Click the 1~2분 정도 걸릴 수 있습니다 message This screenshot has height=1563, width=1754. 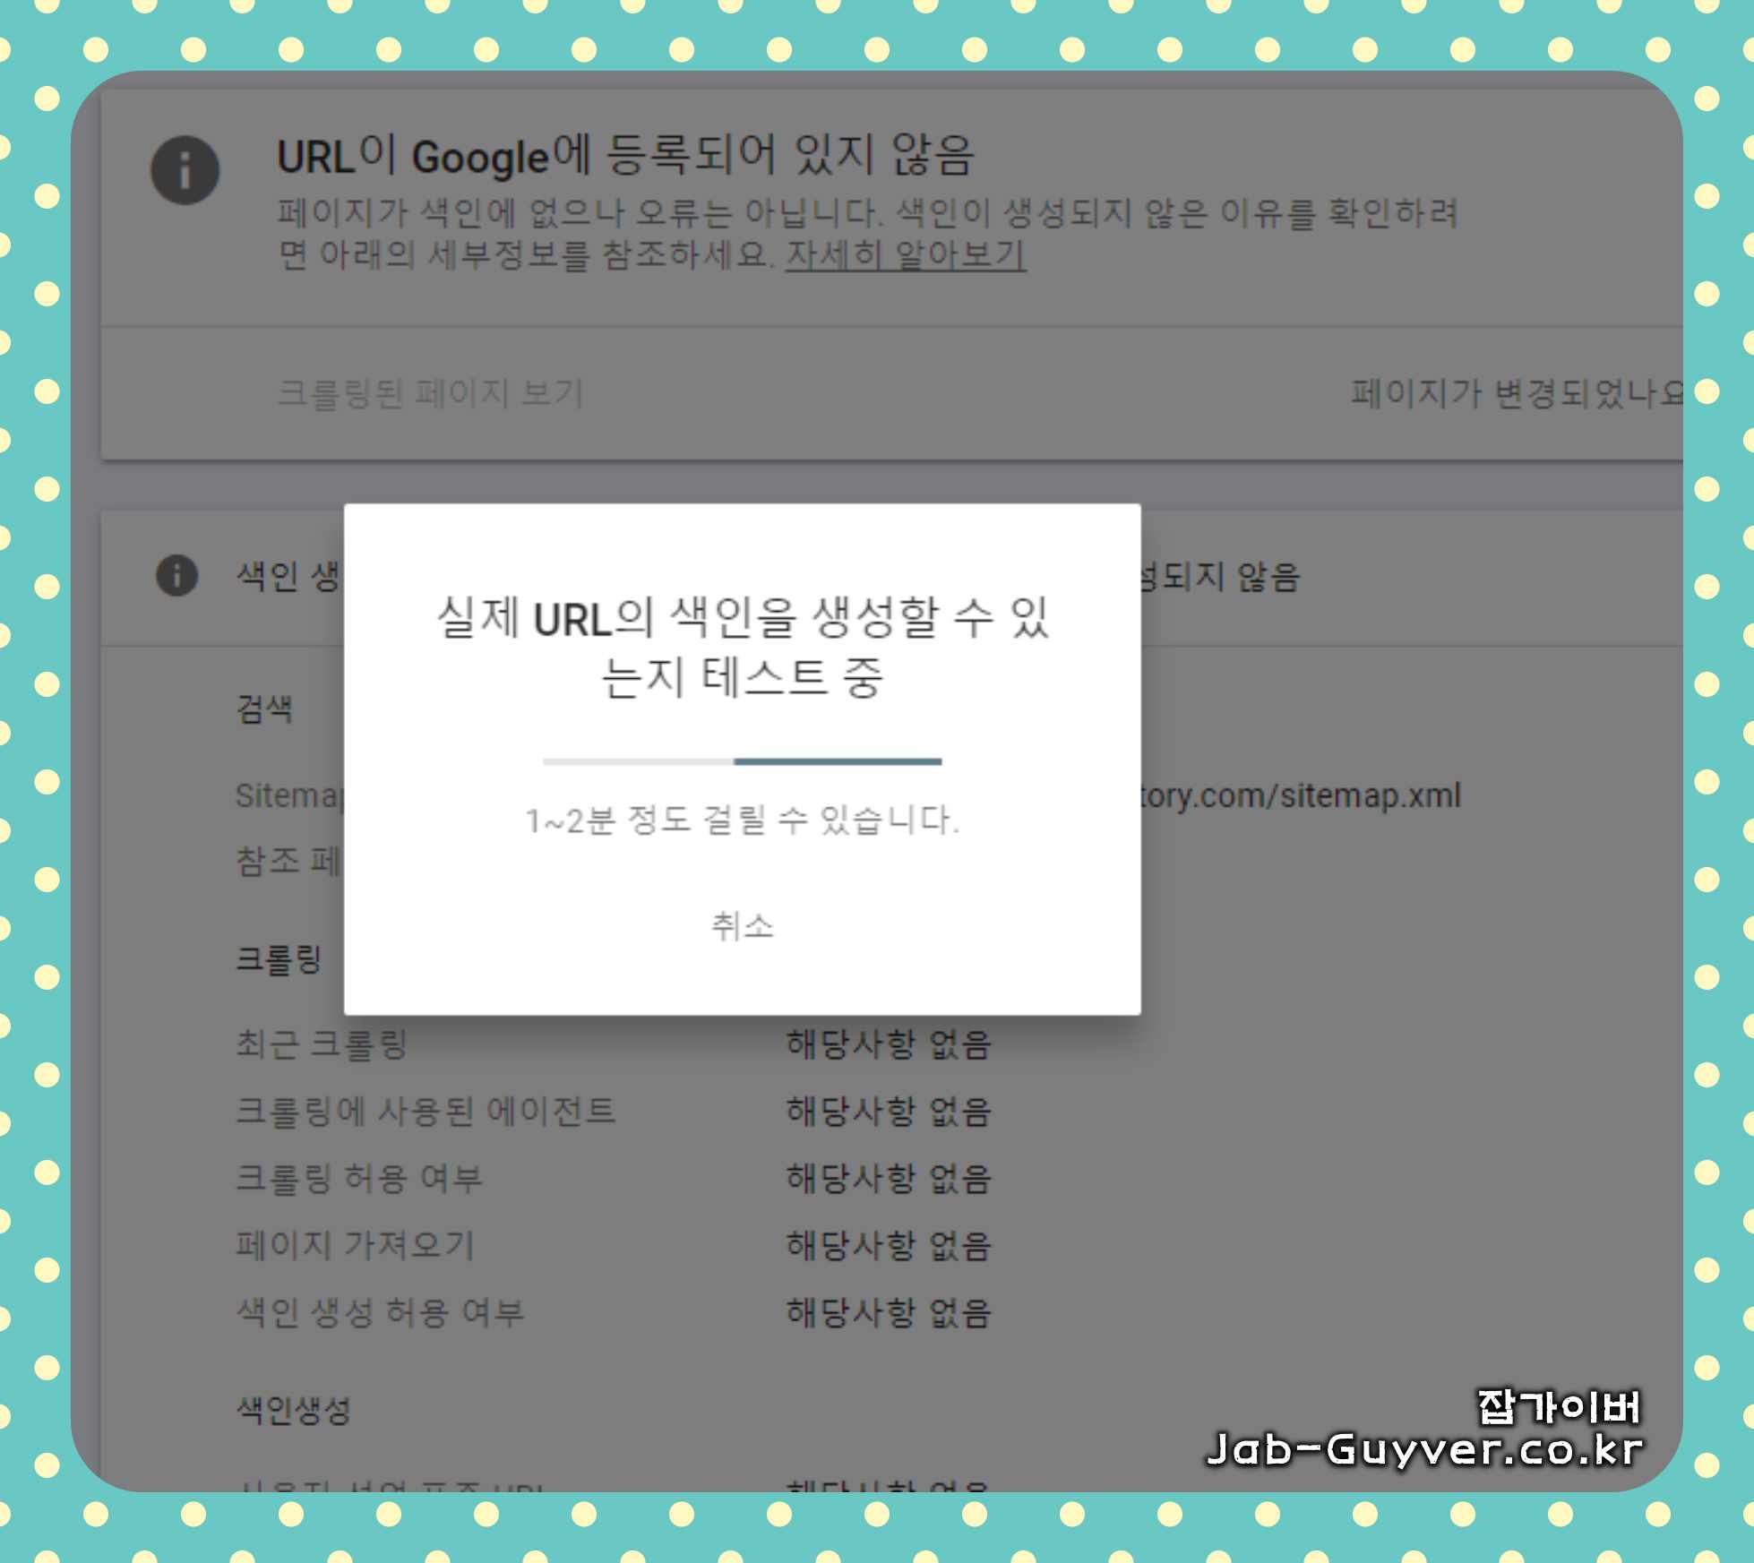[742, 820]
